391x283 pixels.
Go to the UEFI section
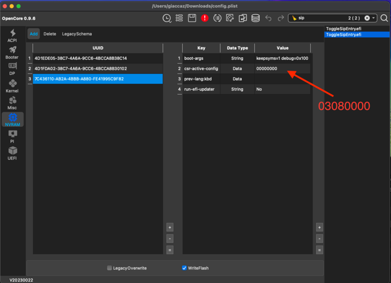(x=12, y=153)
